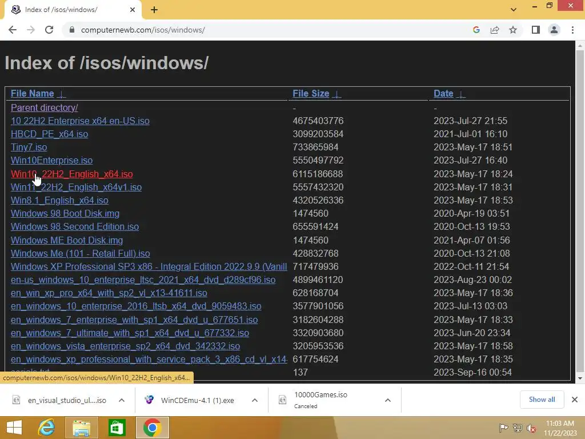Download en_windows_10_enterprise_2016_ltsb iso

pyautogui.click(x=136, y=306)
